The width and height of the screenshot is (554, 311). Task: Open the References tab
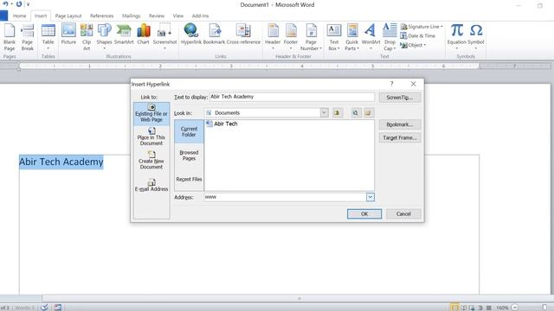pyautogui.click(x=102, y=16)
